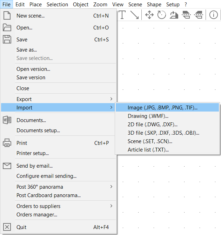Click the envelope icon for Send by email
The height and width of the screenshot is (235, 221).
coord(7,166)
